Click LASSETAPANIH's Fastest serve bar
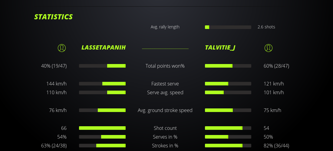The height and width of the screenshot is (151, 333). pyautogui.click(x=102, y=84)
